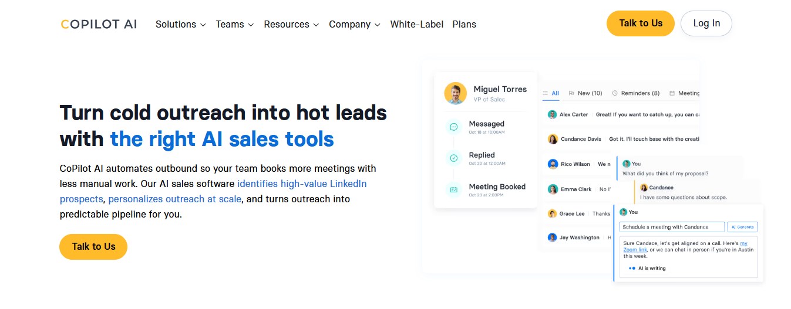Click the 'VP of Sales' title text
This screenshot has width=791, height=309.
pyautogui.click(x=489, y=100)
